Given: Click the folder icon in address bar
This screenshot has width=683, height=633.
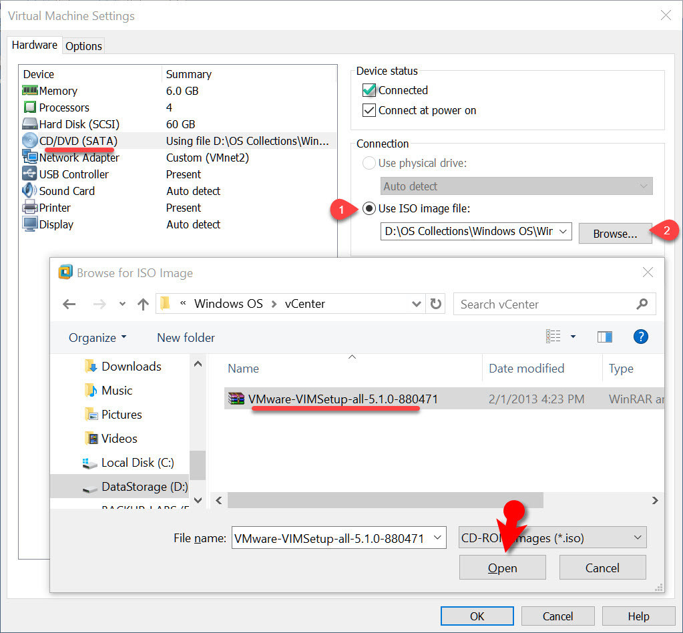Looking at the screenshot, I should [x=166, y=304].
